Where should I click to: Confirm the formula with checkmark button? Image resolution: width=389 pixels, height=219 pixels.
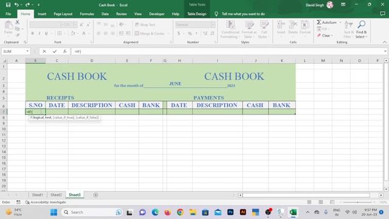[55, 51]
